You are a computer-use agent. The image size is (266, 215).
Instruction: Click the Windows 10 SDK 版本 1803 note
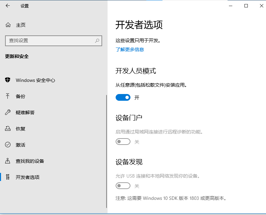coord(171,198)
